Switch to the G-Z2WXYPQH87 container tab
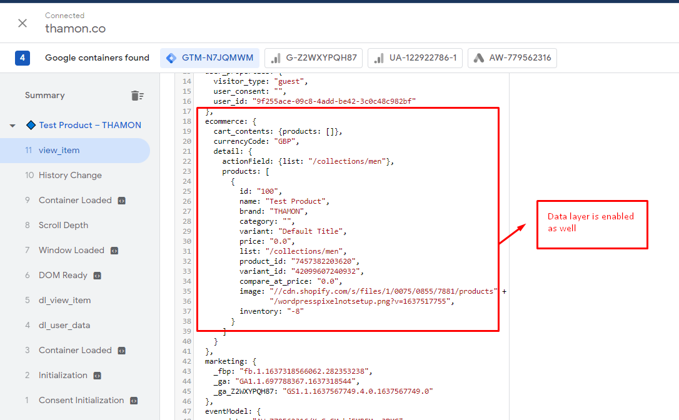 [313, 58]
